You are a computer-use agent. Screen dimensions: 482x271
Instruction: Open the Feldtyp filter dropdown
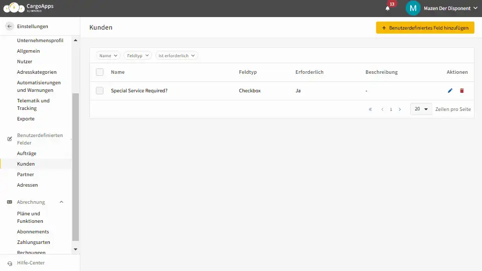click(138, 56)
